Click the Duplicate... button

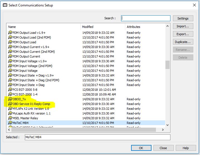point(183,42)
